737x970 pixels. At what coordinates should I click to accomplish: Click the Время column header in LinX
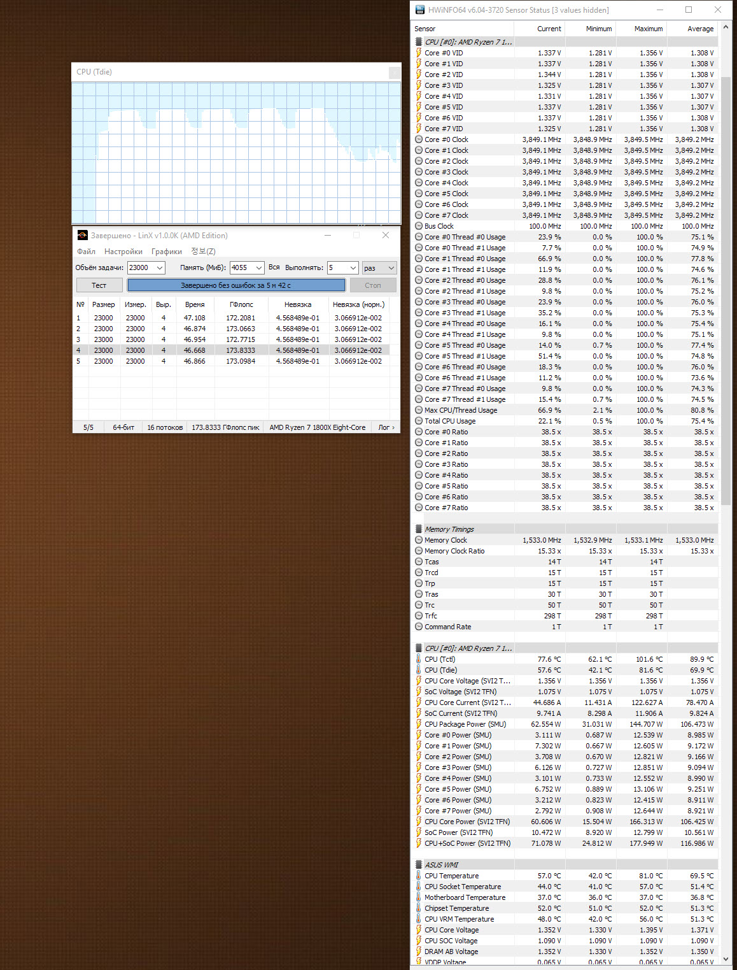tap(195, 304)
